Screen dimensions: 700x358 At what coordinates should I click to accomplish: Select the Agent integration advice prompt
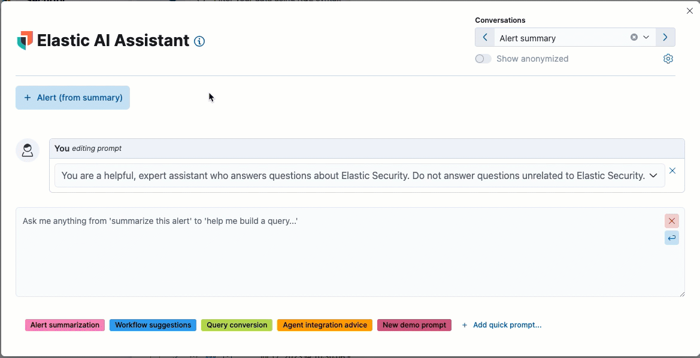(x=325, y=325)
